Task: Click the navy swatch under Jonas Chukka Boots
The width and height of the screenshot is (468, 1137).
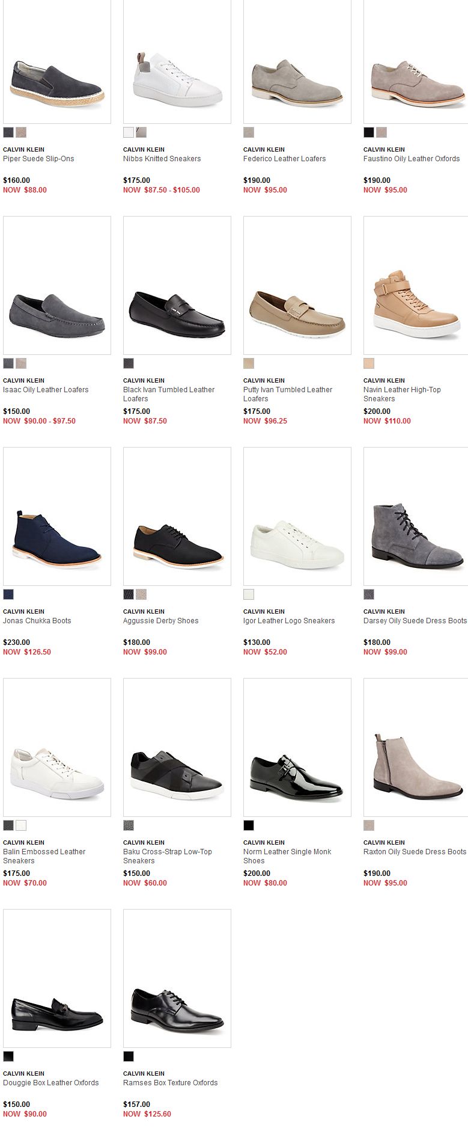Action: pyautogui.click(x=8, y=594)
